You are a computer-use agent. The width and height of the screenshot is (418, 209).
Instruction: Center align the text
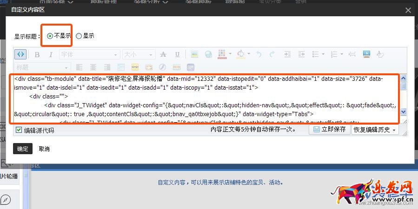pyautogui.click(x=93, y=67)
